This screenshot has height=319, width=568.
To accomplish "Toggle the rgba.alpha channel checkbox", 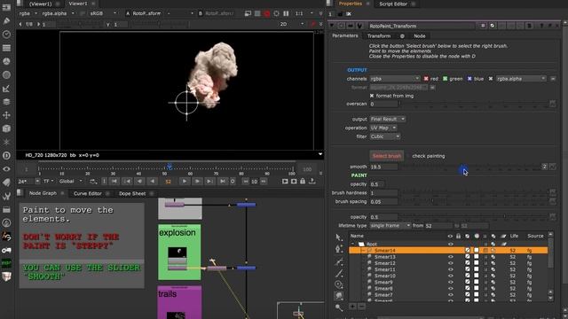I will pos(491,79).
